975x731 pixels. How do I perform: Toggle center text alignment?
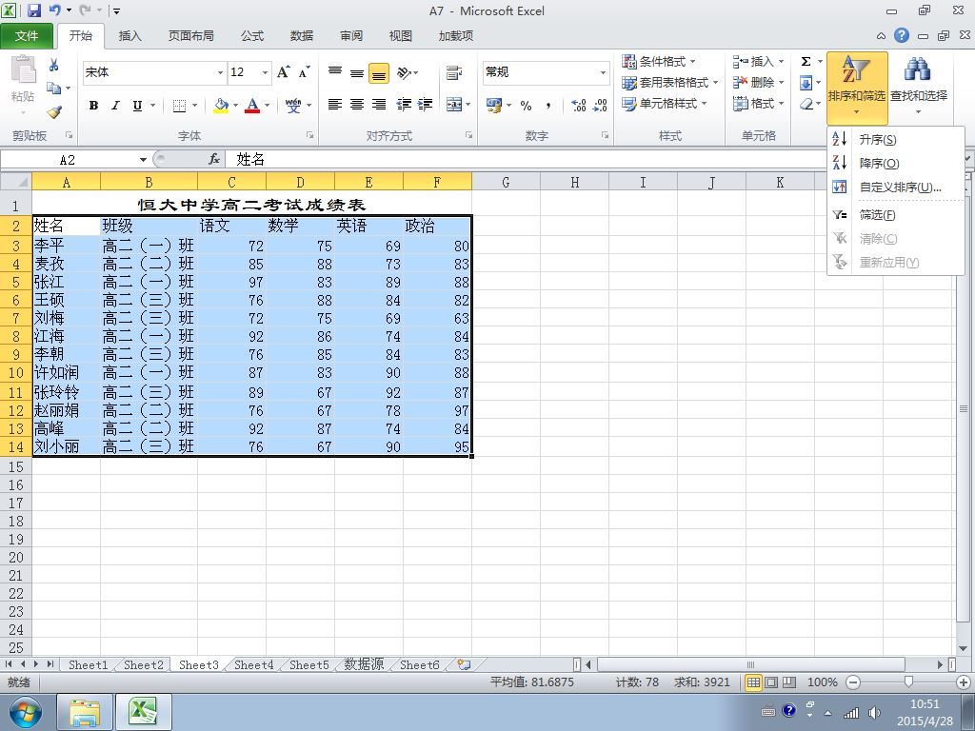pos(357,105)
